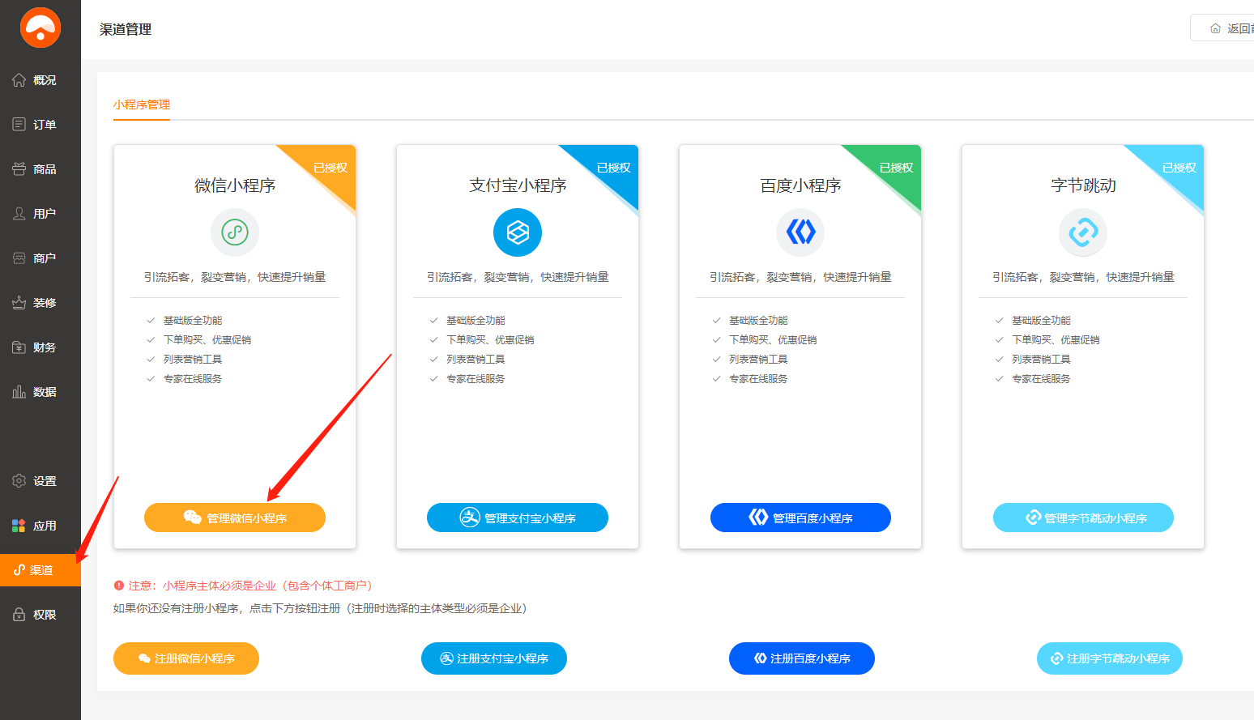The image size is (1254, 720).
Task: Click the 设置 settings gear icon
Action: (19, 481)
